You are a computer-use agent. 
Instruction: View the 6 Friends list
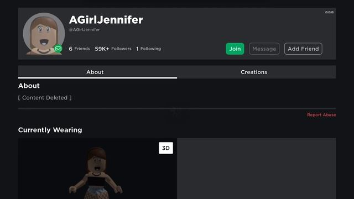click(79, 49)
